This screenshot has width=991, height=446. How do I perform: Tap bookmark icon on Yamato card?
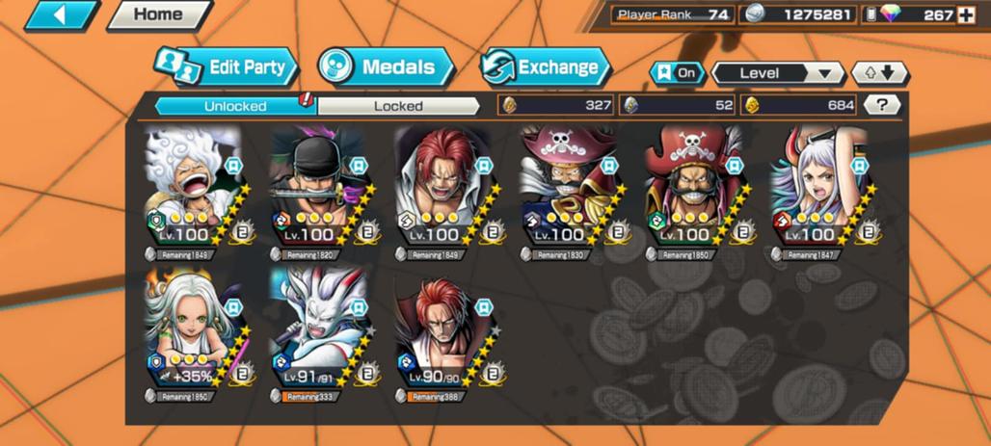click(x=858, y=166)
